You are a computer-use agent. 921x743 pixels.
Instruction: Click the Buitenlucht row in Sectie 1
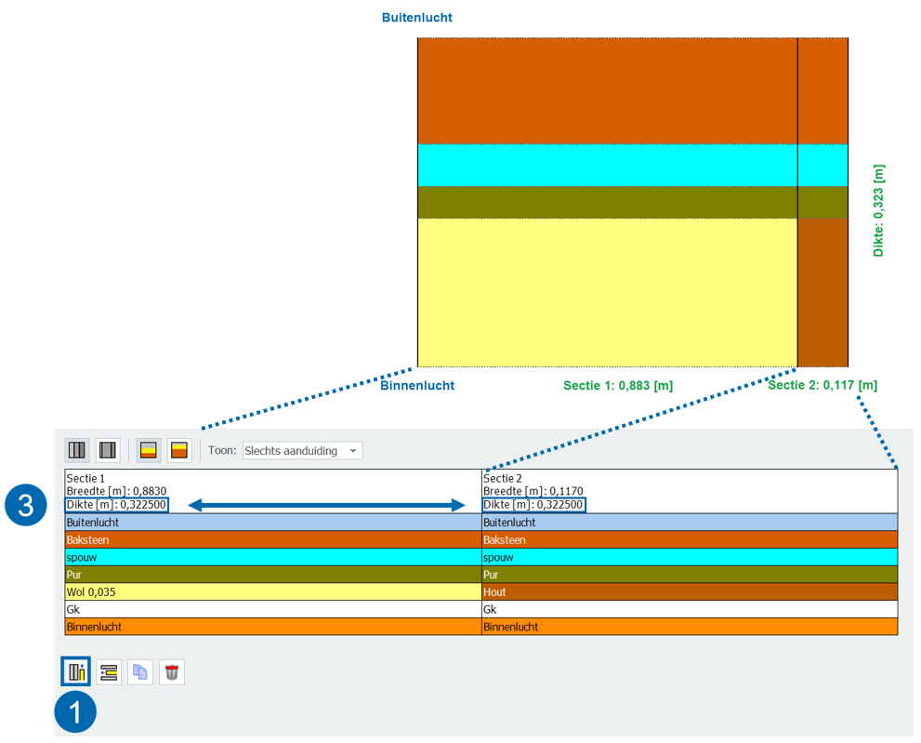272,523
